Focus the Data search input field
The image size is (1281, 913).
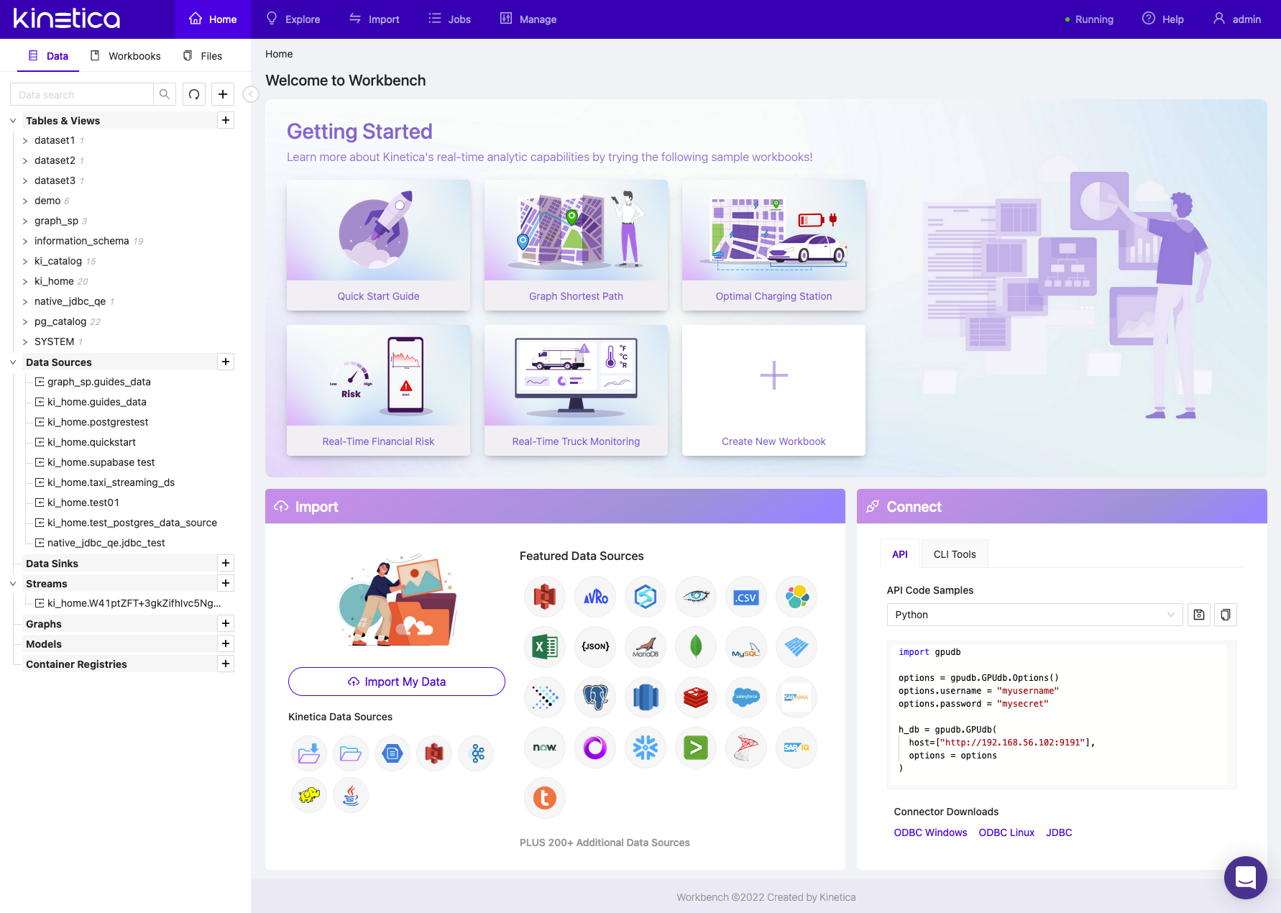(82, 94)
